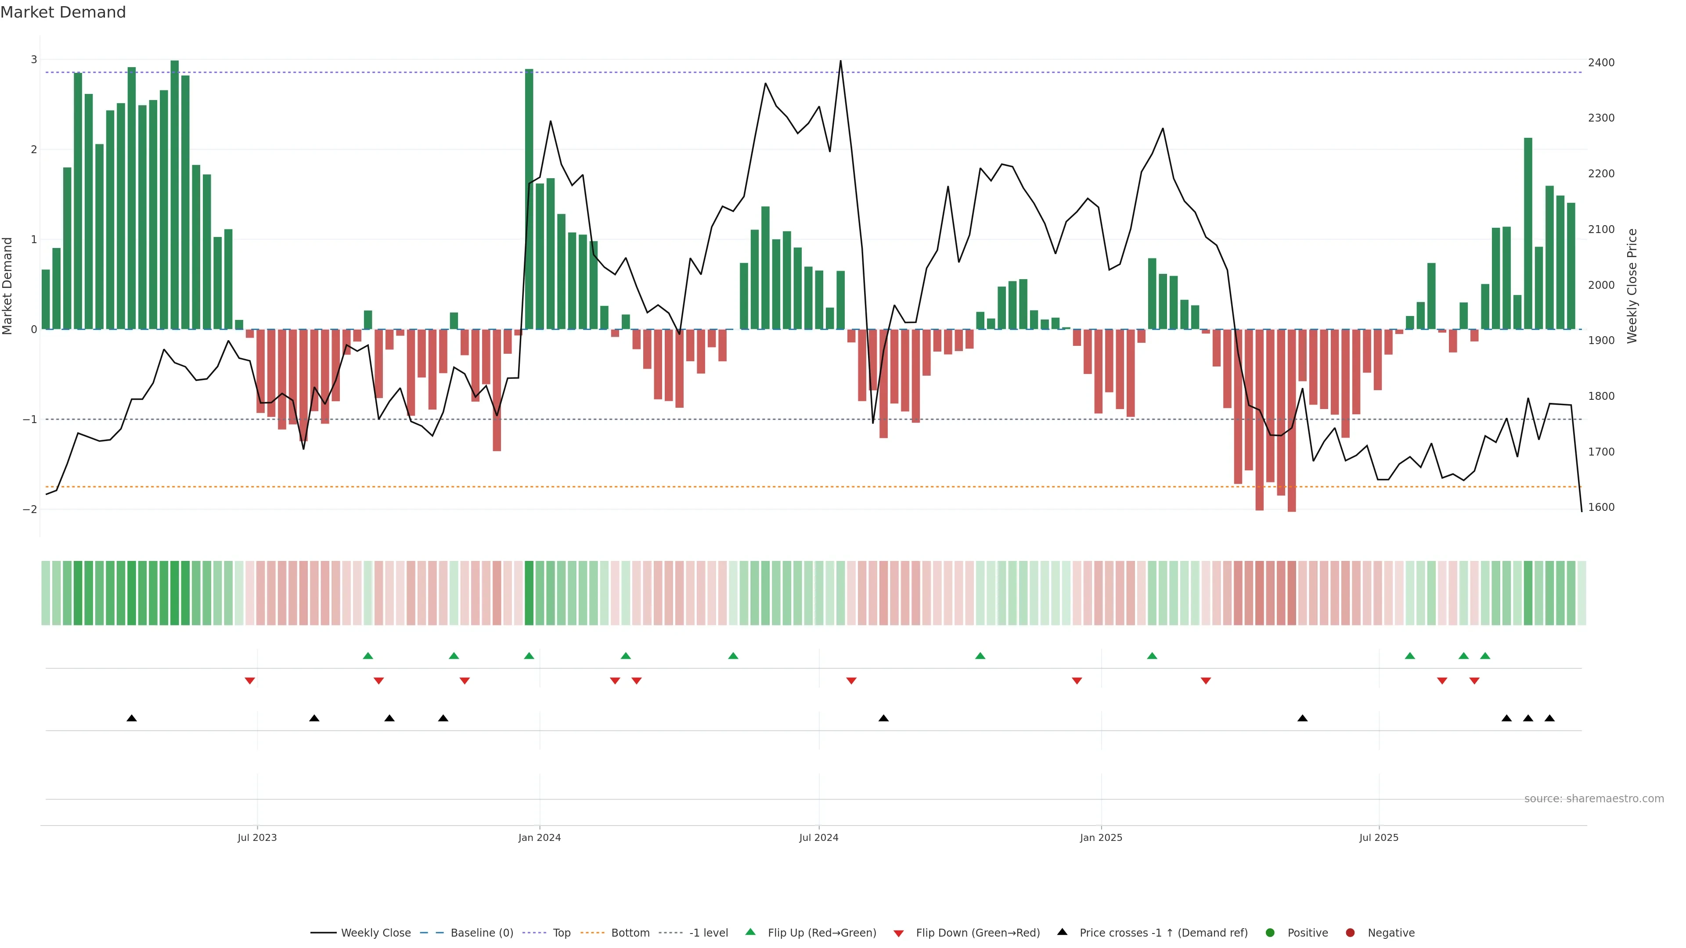Toggle Baseline (0) legend entry
This screenshot has width=1686, height=948.
[x=482, y=933]
